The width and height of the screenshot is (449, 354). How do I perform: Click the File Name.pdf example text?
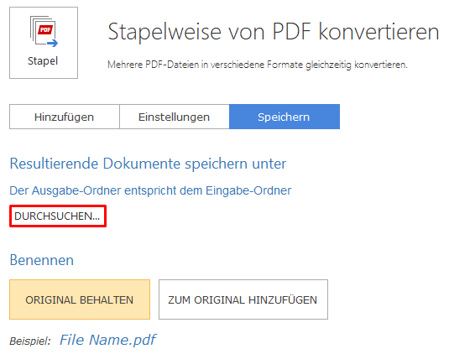pyautogui.click(x=107, y=340)
